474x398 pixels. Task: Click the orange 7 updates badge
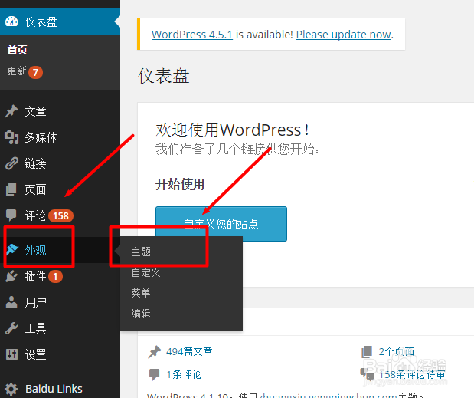[35, 72]
